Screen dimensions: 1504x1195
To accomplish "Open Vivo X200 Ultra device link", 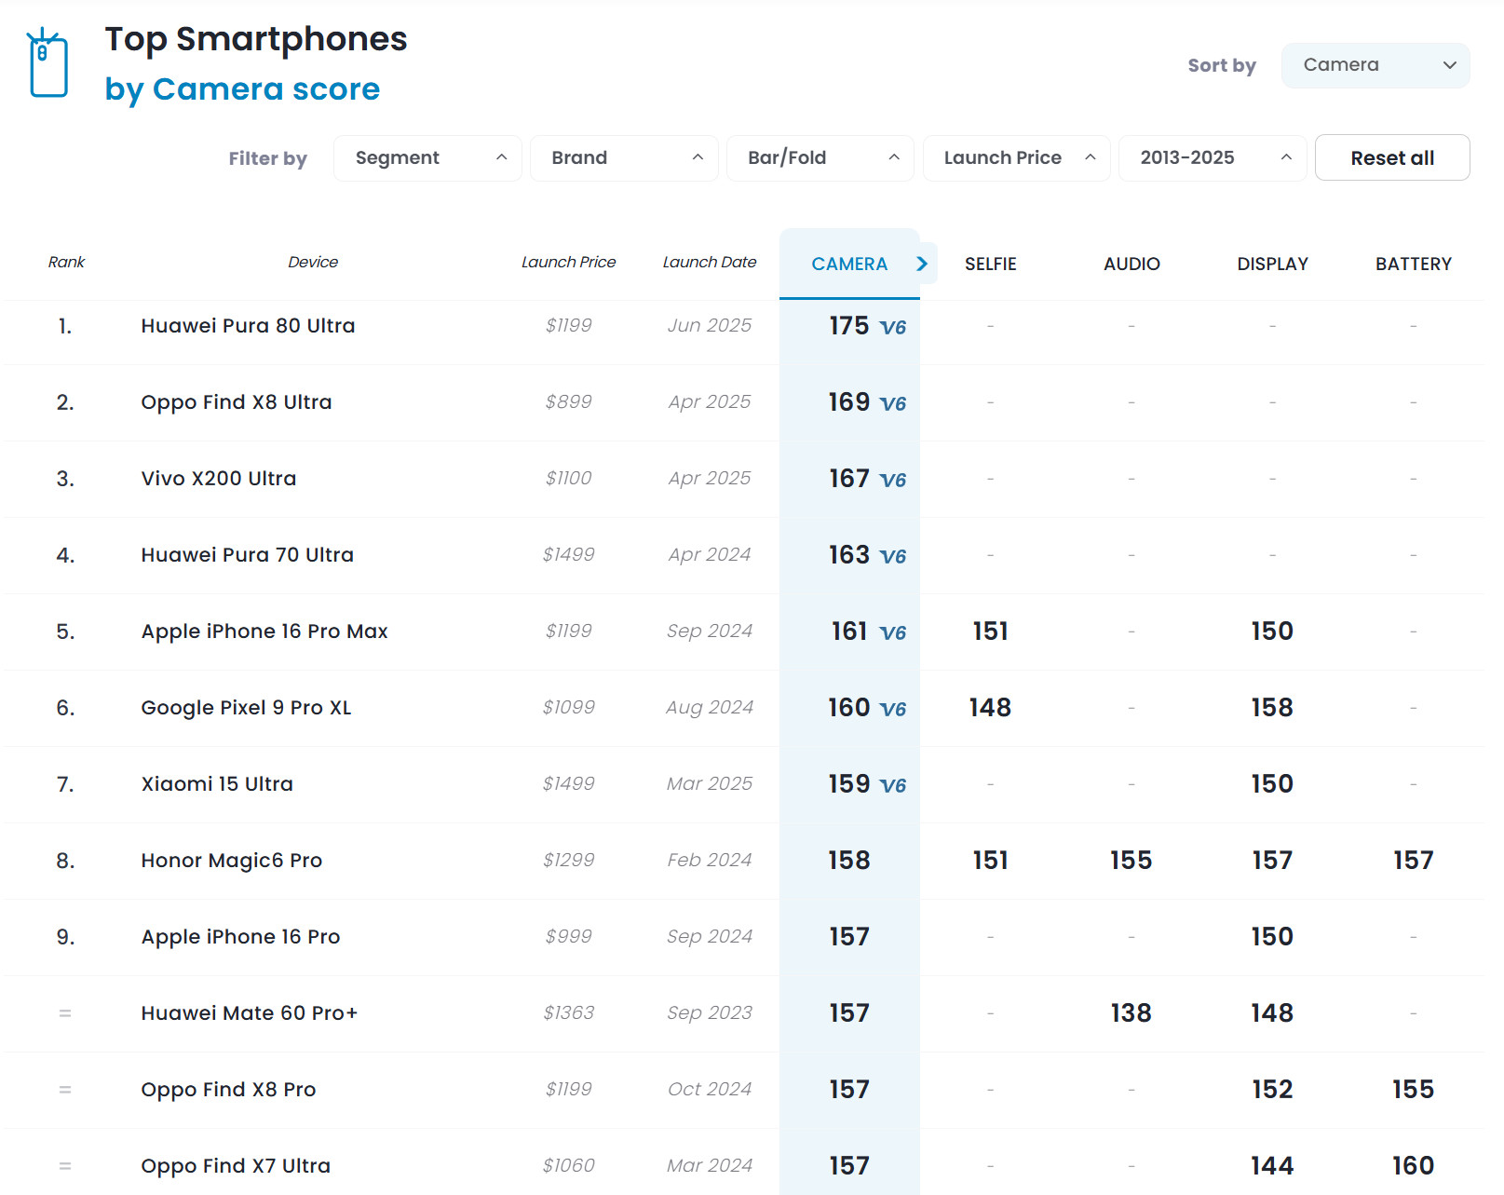I will pos(219,479).
